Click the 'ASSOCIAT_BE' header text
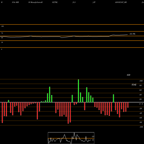 point(121,2)
